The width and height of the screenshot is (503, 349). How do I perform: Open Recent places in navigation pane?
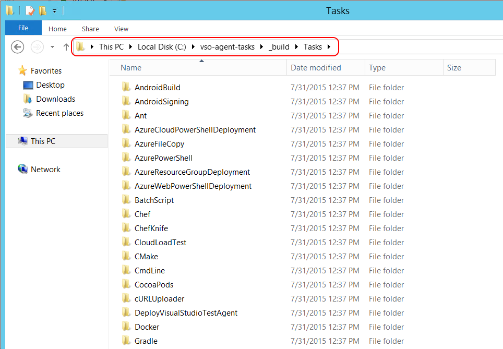pyautogui.click(x=59, y=113)
